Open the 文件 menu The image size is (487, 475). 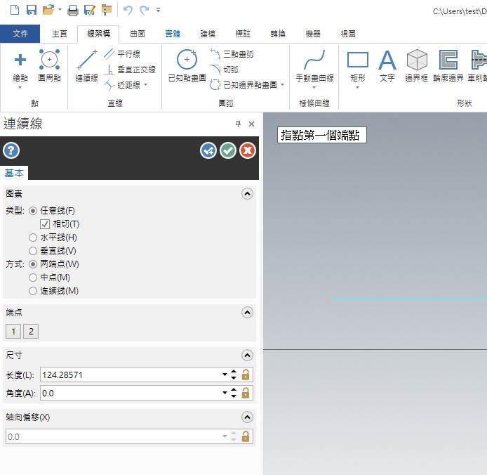pyautogui.click(x=20, y=34)
